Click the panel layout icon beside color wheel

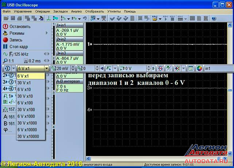[191, 69]
